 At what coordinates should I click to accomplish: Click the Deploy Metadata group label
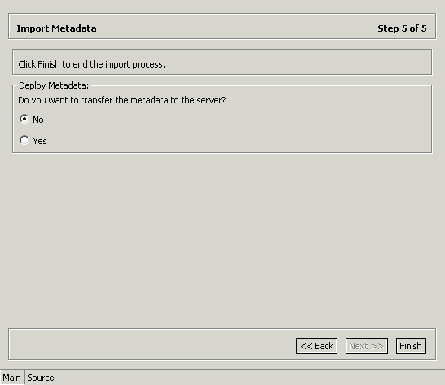click(x=54, y=85)
